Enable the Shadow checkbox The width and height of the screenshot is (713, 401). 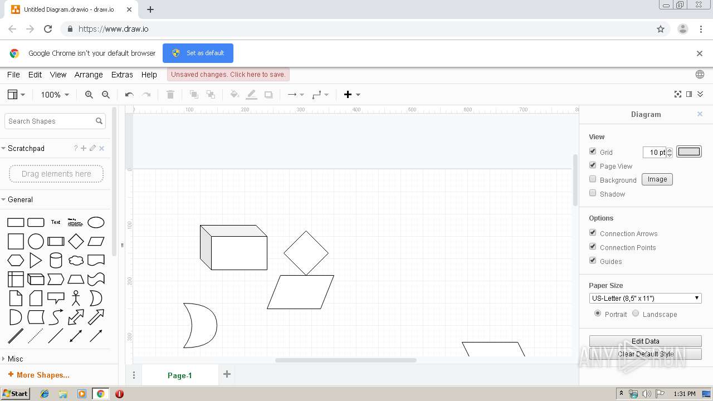tap(593, 193)
